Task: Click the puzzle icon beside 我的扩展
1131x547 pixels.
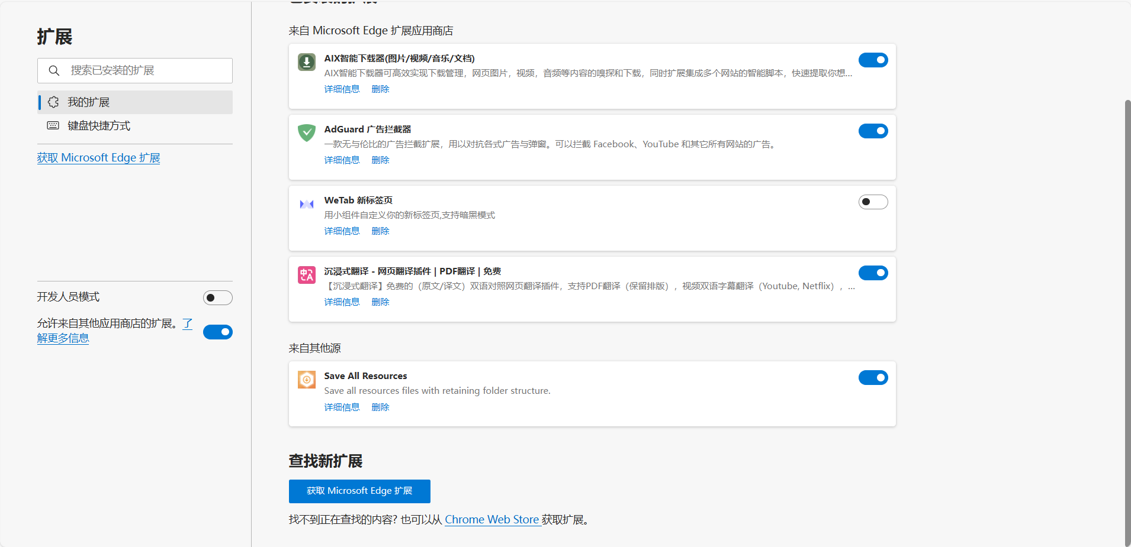Action: click(x=53, y=102)
